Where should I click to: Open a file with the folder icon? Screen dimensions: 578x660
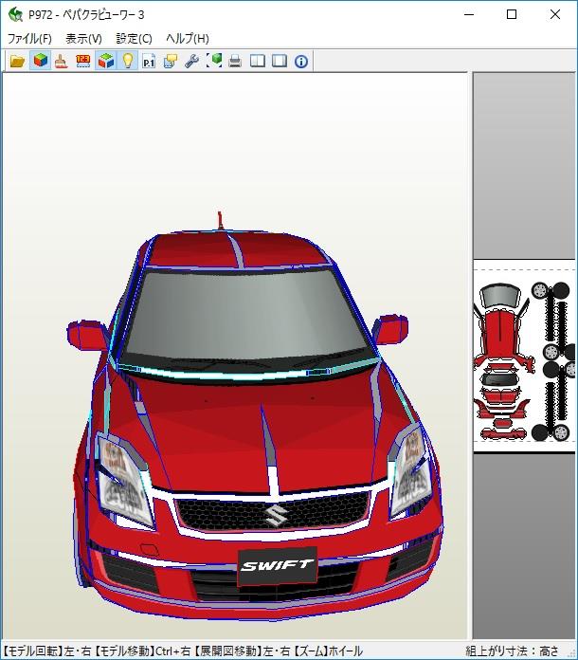(18, 62)
